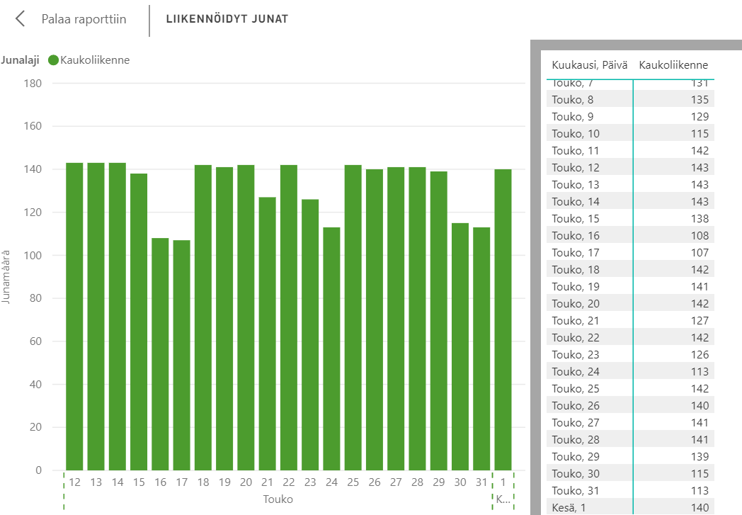Click the back arrow chevron icon
This screenshot has width=742, height=515.
pyautogui.click(x=21, y=19)
